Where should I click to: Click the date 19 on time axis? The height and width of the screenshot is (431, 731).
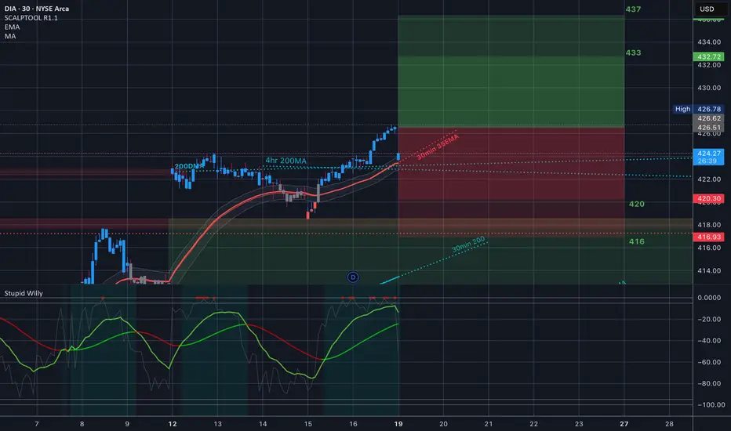[398, 424]
